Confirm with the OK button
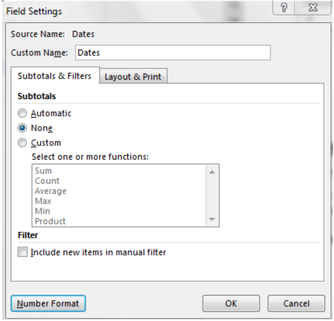This screenshot has height=321, width=334. point(231,303)
